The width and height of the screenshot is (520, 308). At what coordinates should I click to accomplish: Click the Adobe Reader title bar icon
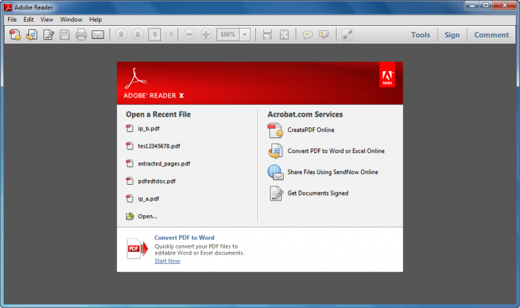[8, 7]
